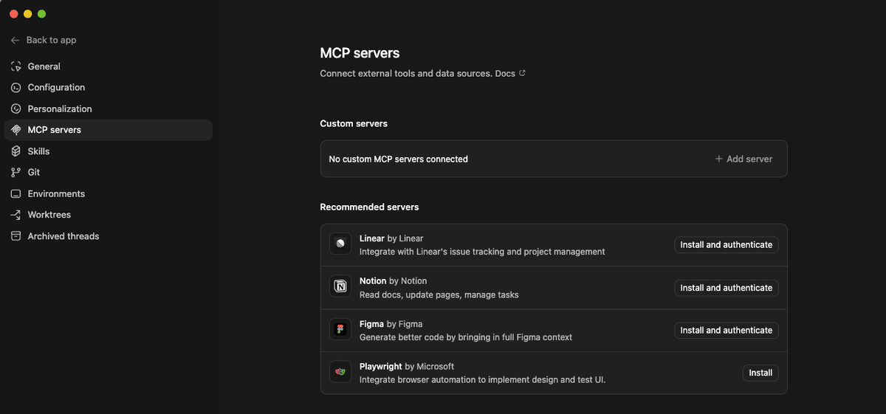
Task: Click the external link icon beside Docs
Action: (x=523, y=73)
